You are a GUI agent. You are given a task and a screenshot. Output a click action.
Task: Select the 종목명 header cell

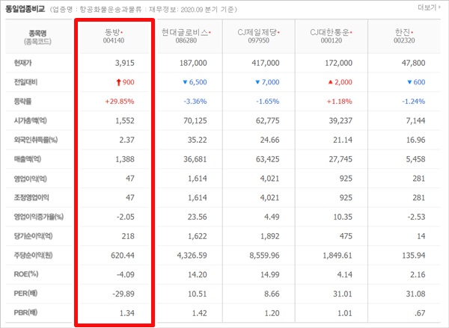(x=37, y=37)
